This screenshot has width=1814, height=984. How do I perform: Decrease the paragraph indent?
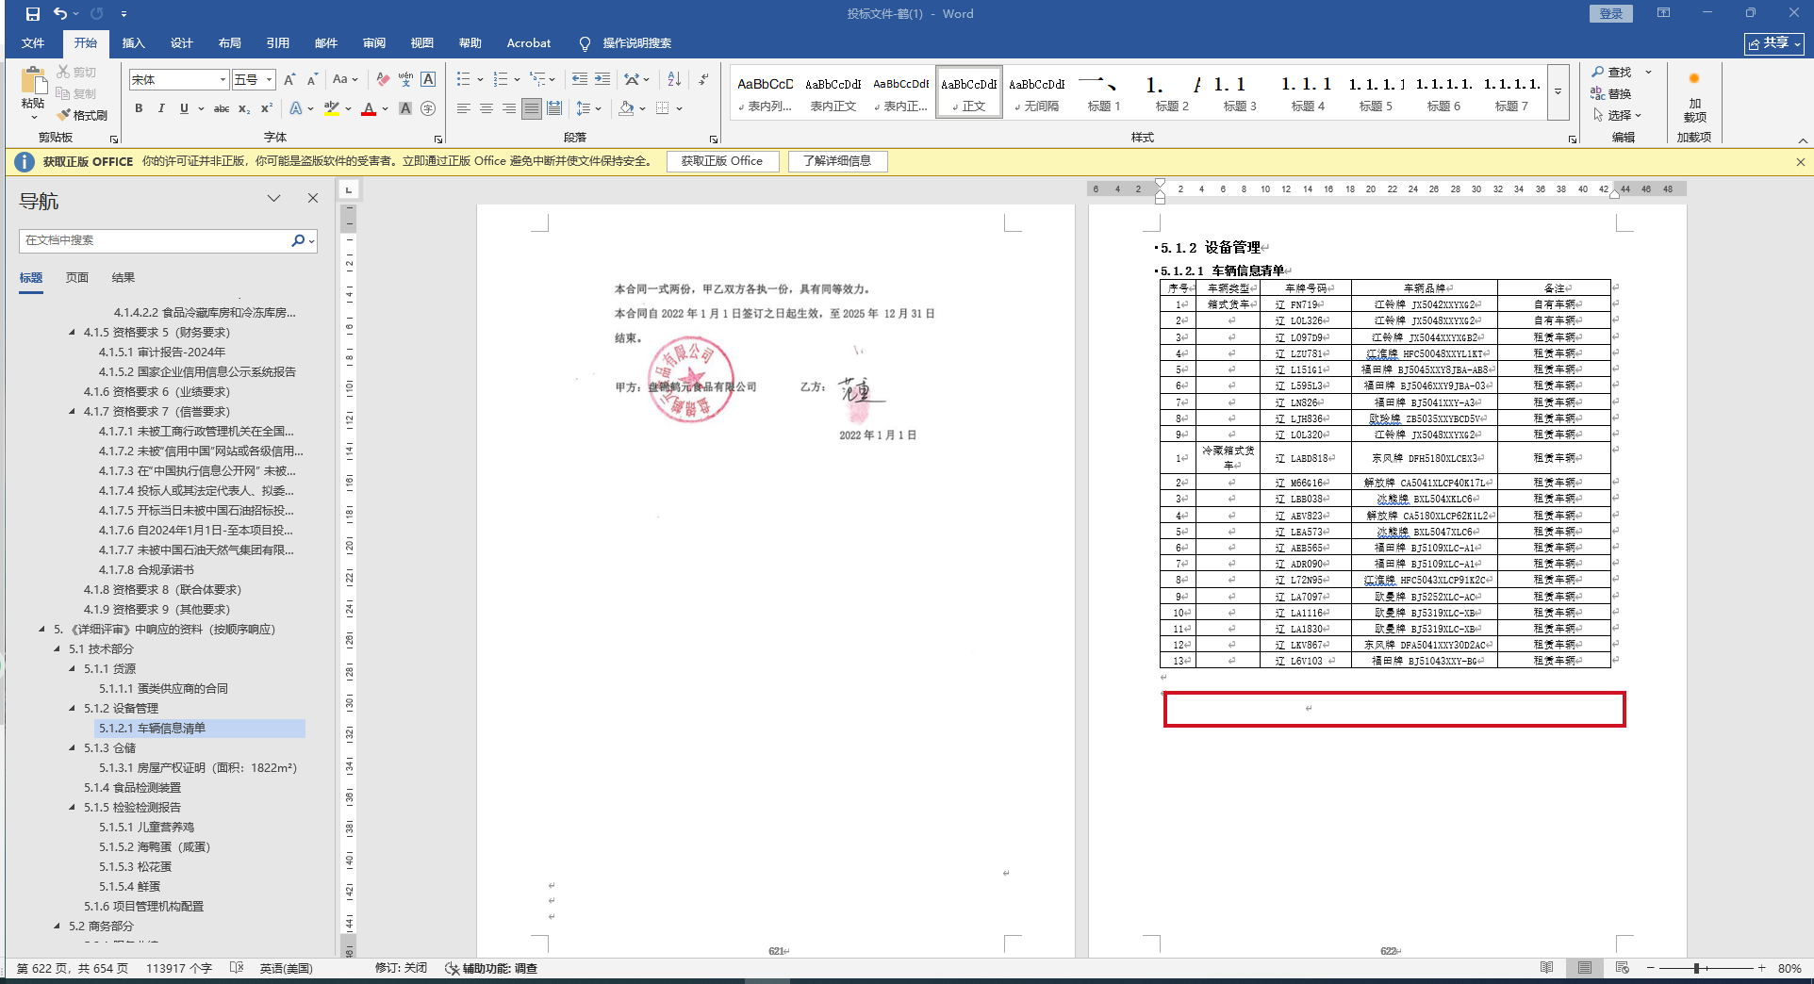tap(579, 79)
